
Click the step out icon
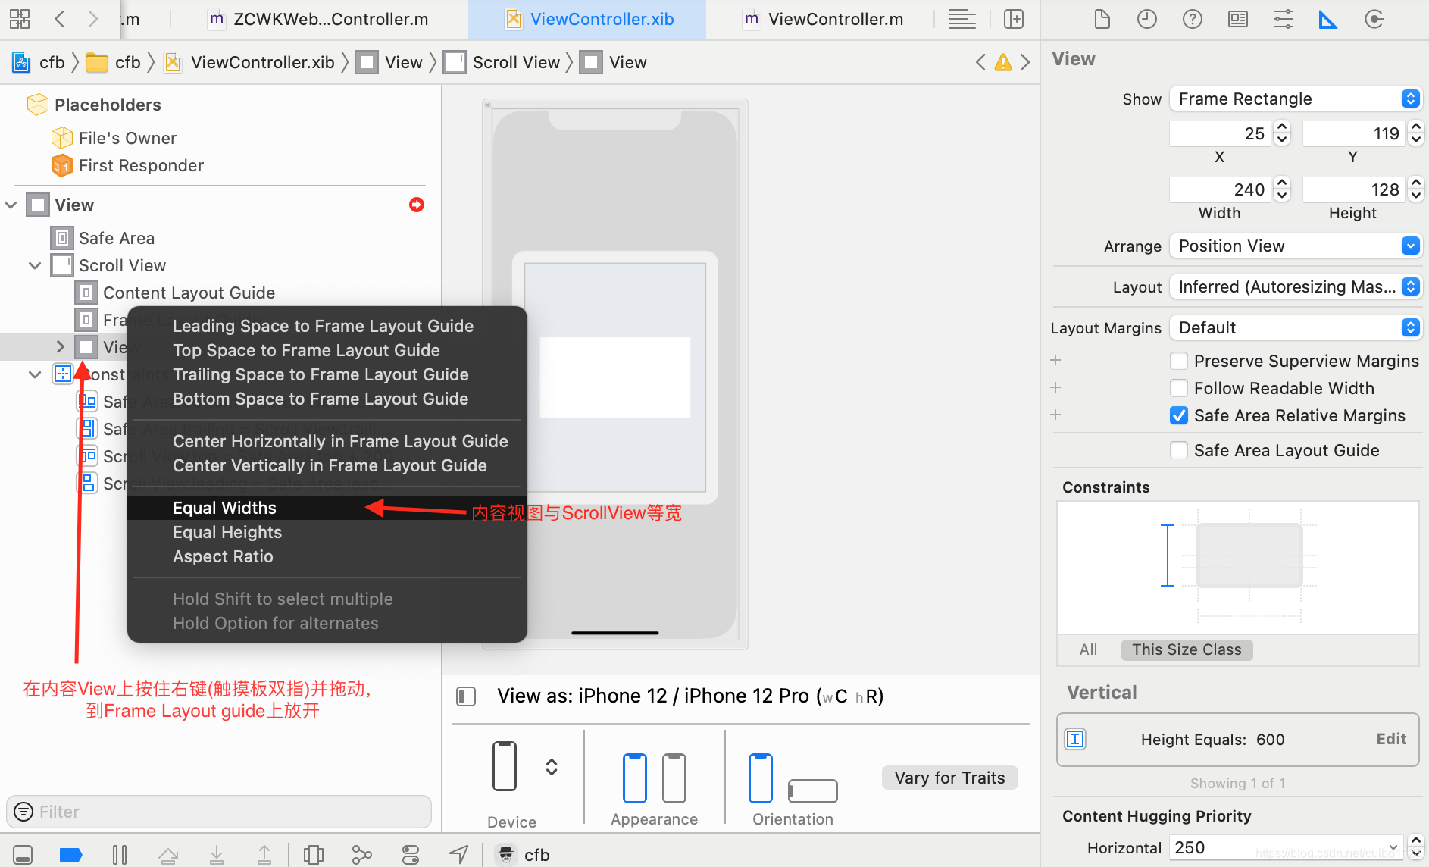(264, 855)
